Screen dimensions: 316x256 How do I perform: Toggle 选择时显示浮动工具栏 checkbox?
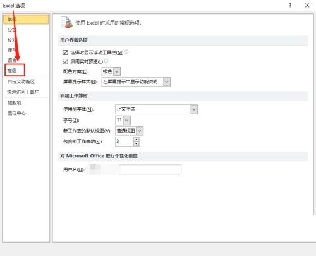coord(65,52)
